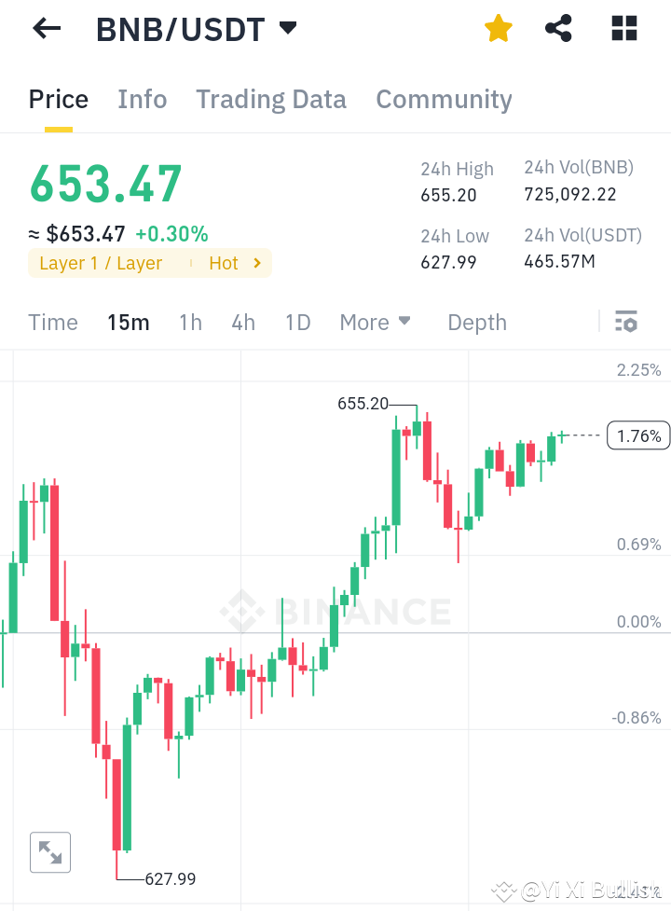The width and height of the screenshot is (671, 911).
Task: Select the 1h candlestick interval
Action: [x=190, y=322]
